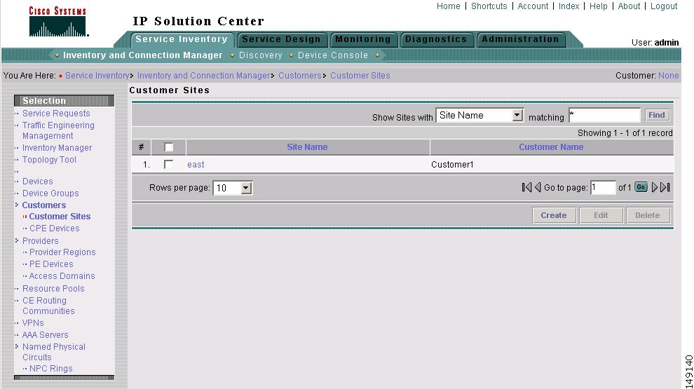Select Inventory and Connection Manager subtab
The width and height of the screenshot is (694, 389).
click(x=142, y=55)
